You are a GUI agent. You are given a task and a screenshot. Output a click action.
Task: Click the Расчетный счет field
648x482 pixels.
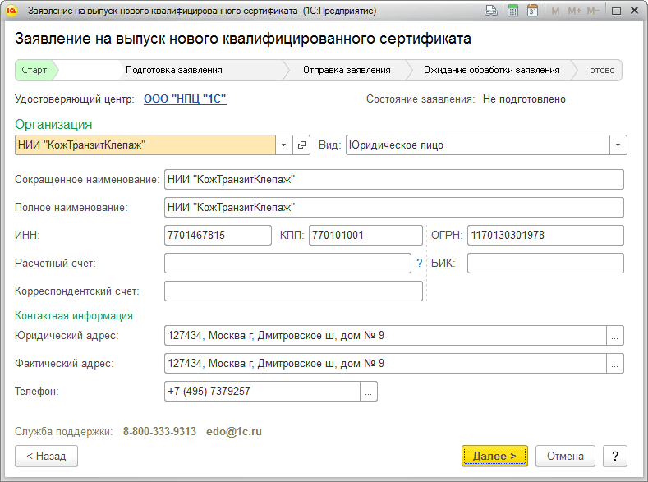coord(287,263)
